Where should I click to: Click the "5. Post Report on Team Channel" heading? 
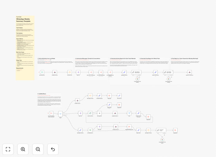184,58
